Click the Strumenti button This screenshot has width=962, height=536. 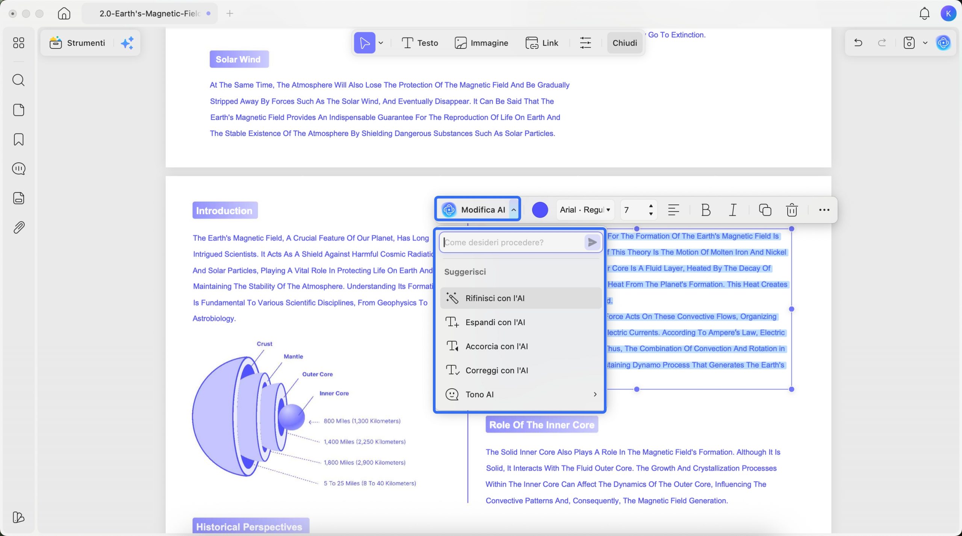click(78, 43)
